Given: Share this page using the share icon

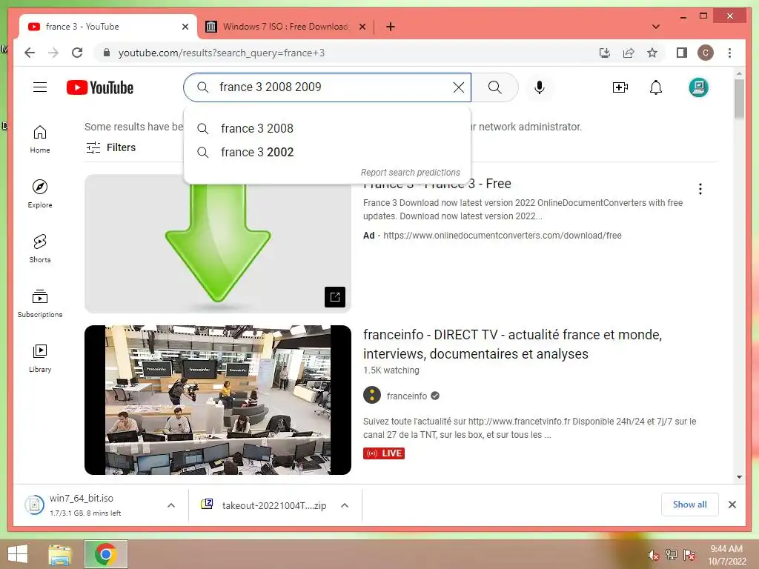Looking at the screenshot, I should (x=629, y=53).
